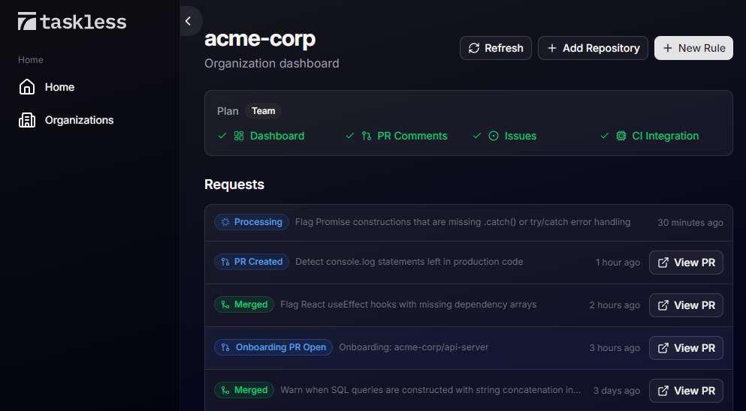Click the merge icon in useEffect Merged badge
Viewport: 746px width, 411px height.
(225, 304)
